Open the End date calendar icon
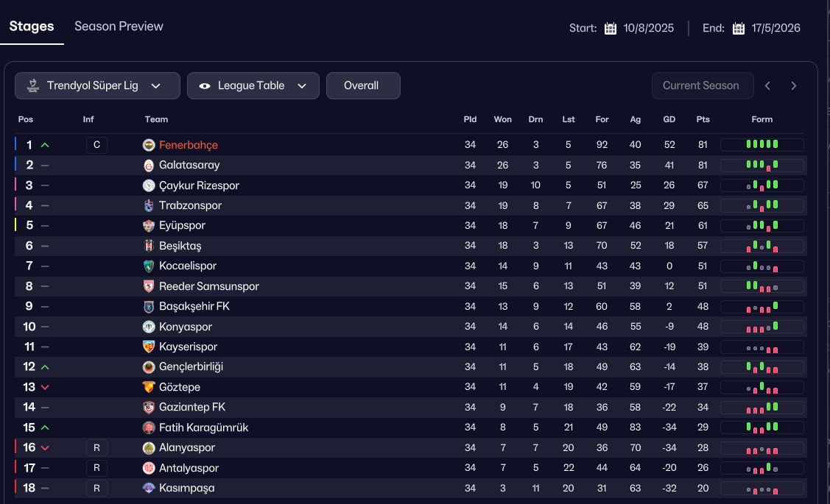The image size is (830, 504). click(x=739, y=29)
